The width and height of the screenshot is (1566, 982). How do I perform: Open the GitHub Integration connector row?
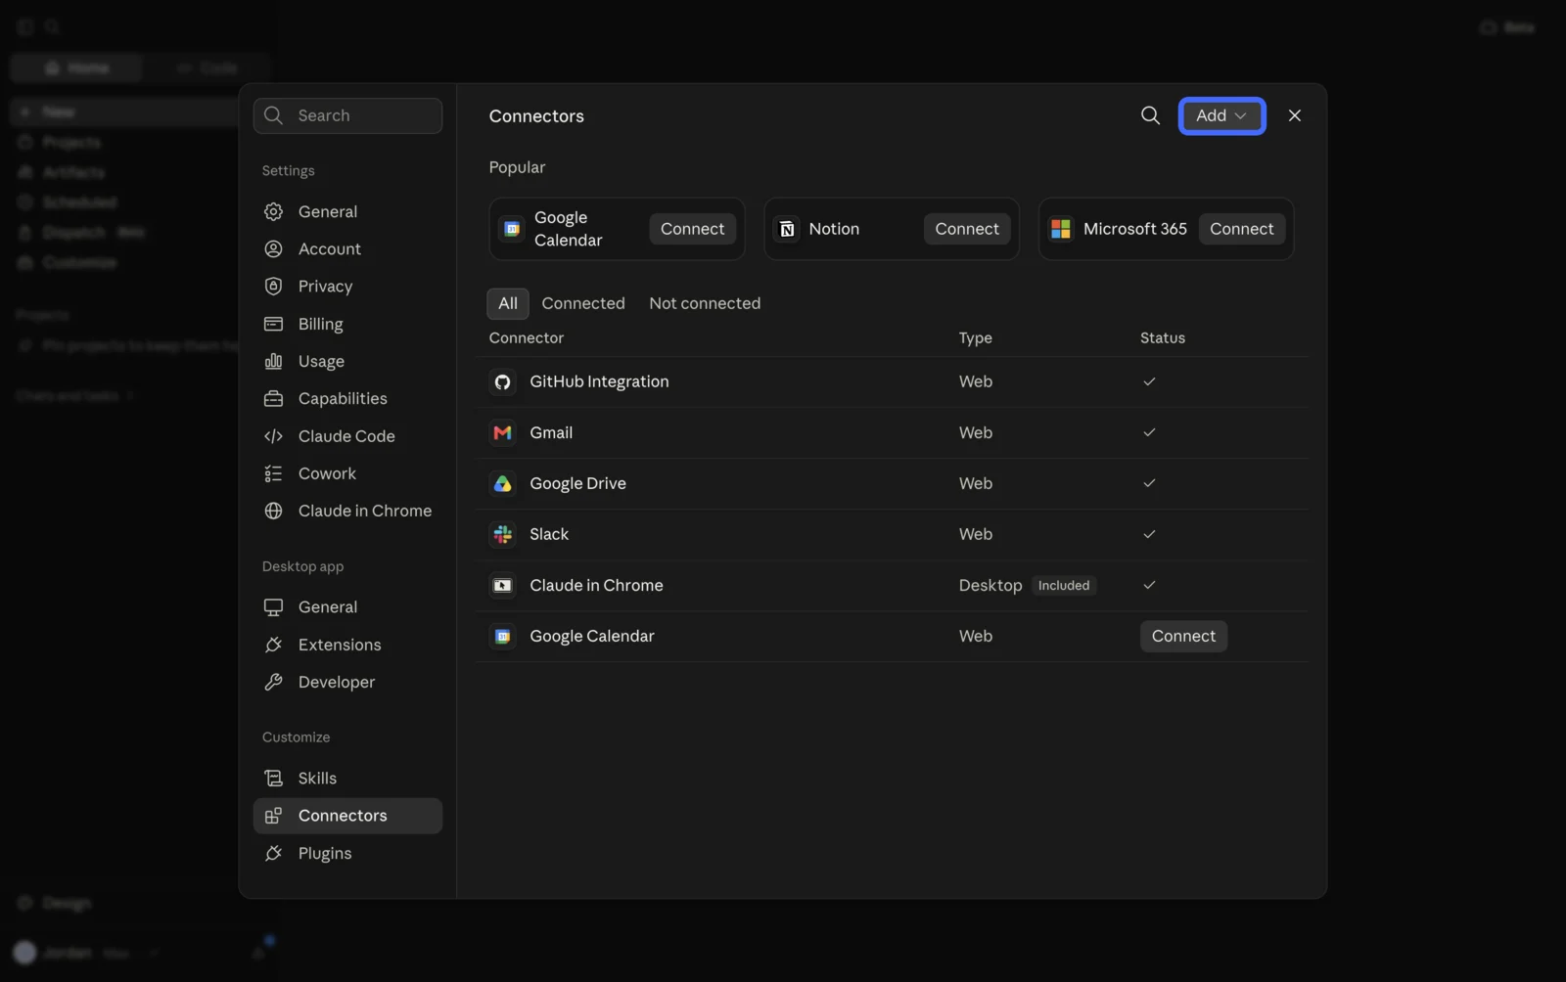click(891, 381)
